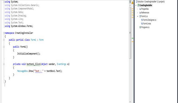The image size is (178, 103).
Task: Expand the References tree node
Action: coord(138,12)
